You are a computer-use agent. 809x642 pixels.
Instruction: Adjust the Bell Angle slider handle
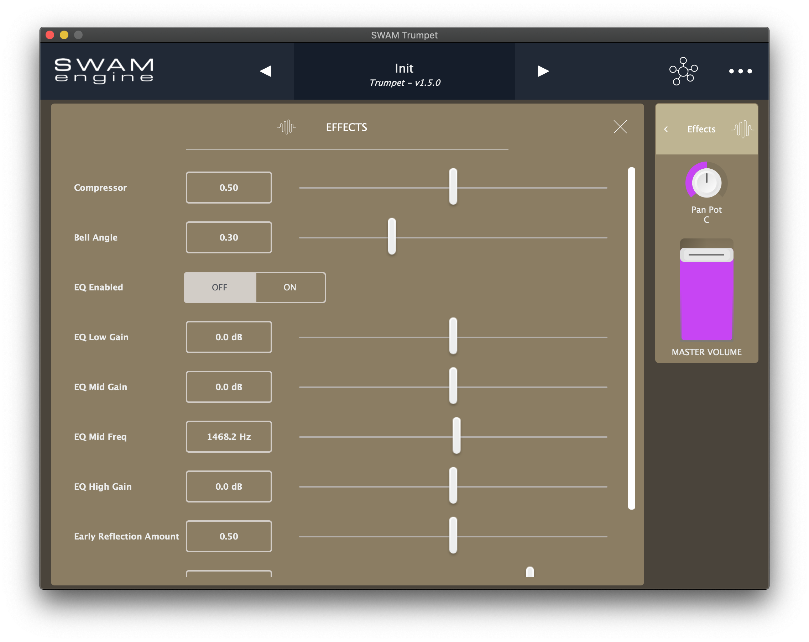(391, 237)
